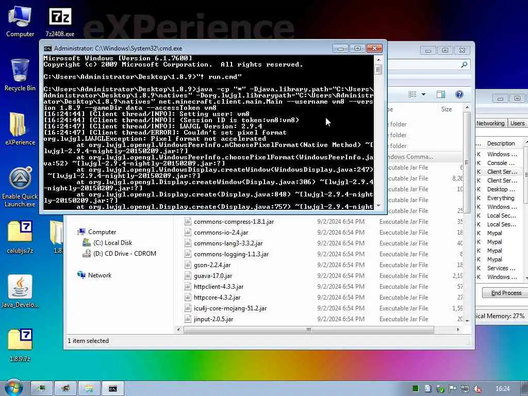
Task: Select gson-2.2.4.jar file
Action: 212,265
